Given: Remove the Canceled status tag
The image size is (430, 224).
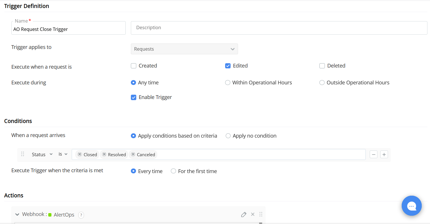Looking at the screenshot, I should 133,154.
